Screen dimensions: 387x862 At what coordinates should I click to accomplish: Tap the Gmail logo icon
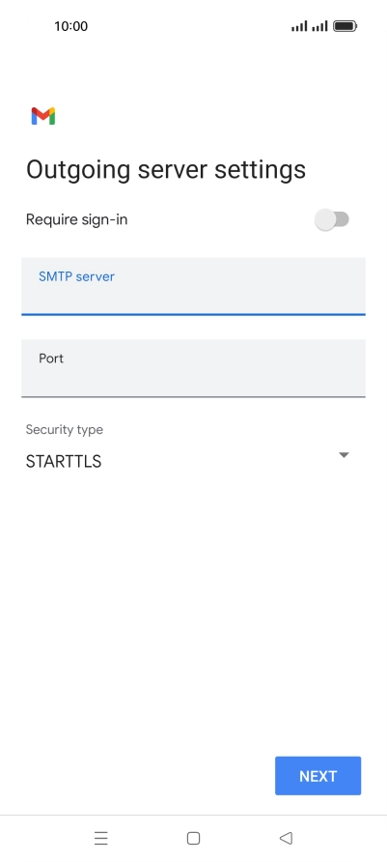click(43, 116)
